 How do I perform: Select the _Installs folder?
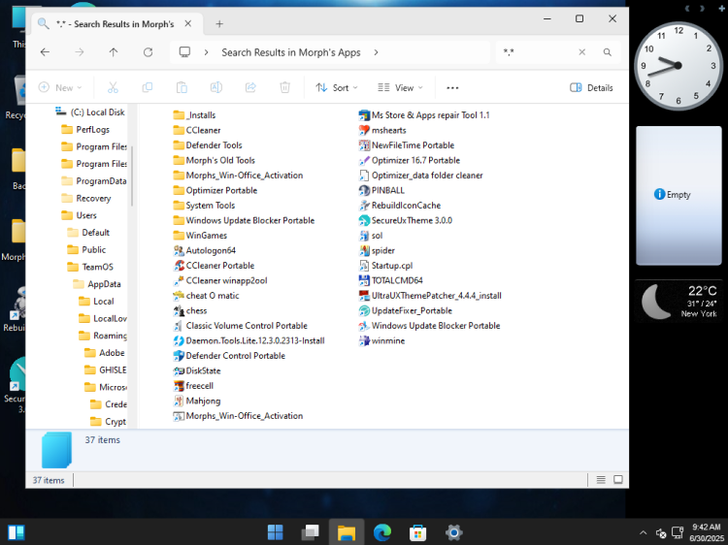coord(194,115)
